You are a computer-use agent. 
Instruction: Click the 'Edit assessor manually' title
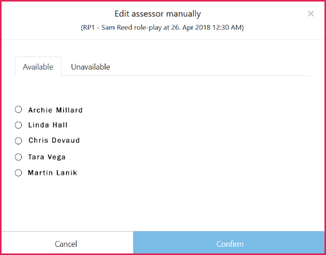tap(158, 14)
